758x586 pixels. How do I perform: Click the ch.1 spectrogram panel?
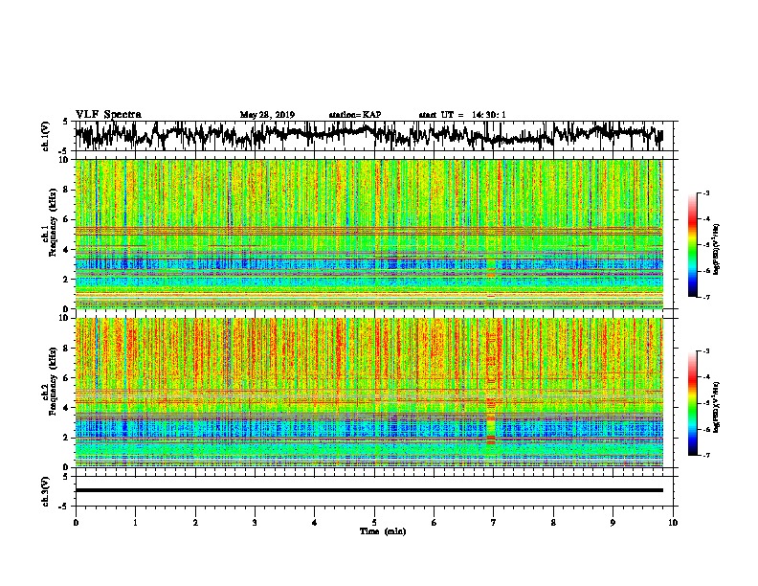pyautogui.click(x=369, y=234)
